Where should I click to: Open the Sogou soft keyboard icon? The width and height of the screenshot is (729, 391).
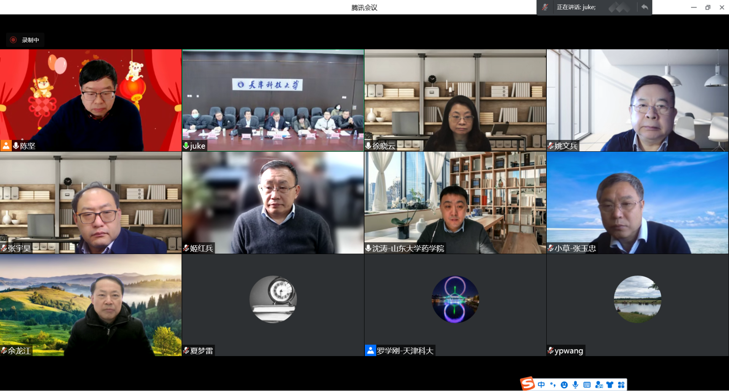tap(587, 385)
